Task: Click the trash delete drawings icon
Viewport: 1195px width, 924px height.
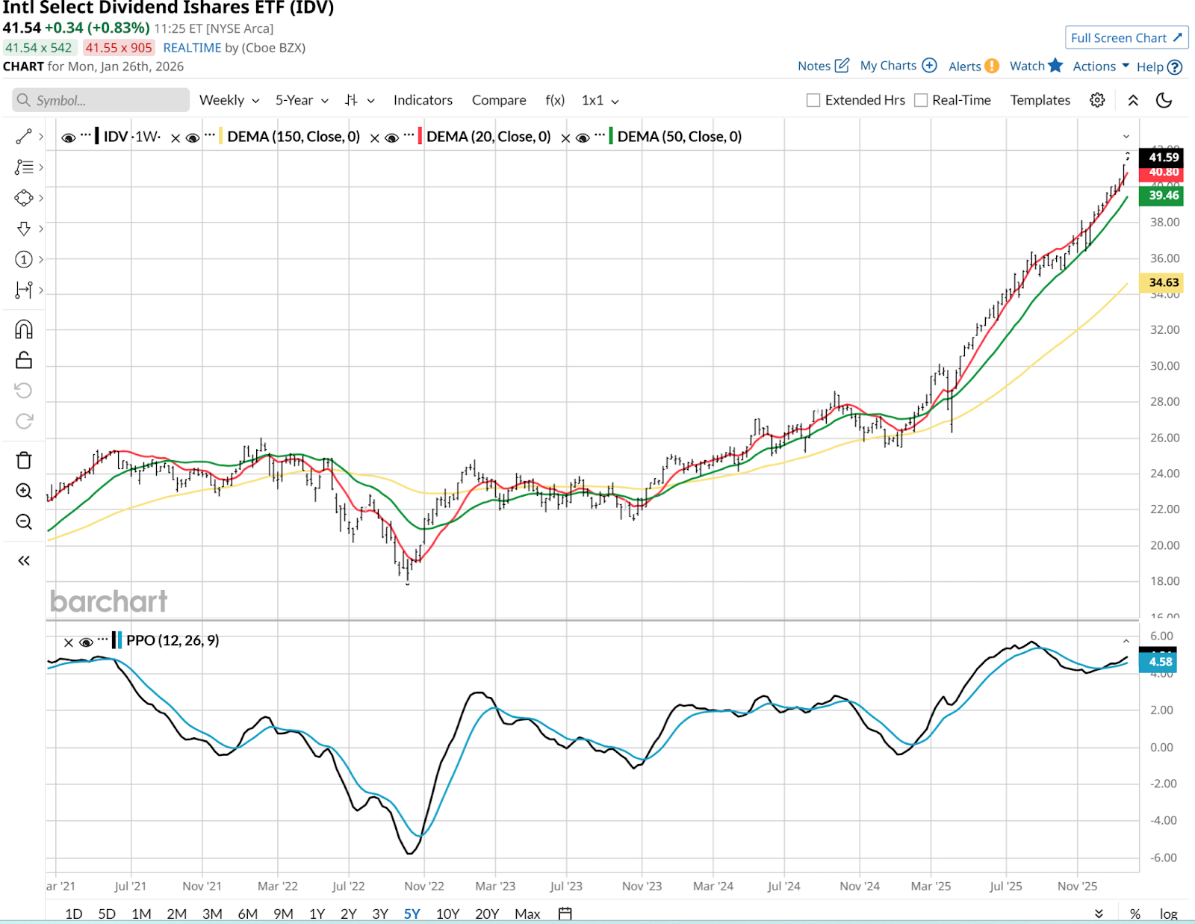Action: pyautogui.click(x=24, y=460)
